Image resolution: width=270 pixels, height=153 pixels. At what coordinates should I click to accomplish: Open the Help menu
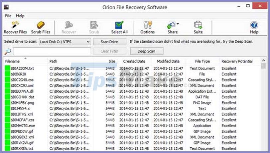[20, 16]
